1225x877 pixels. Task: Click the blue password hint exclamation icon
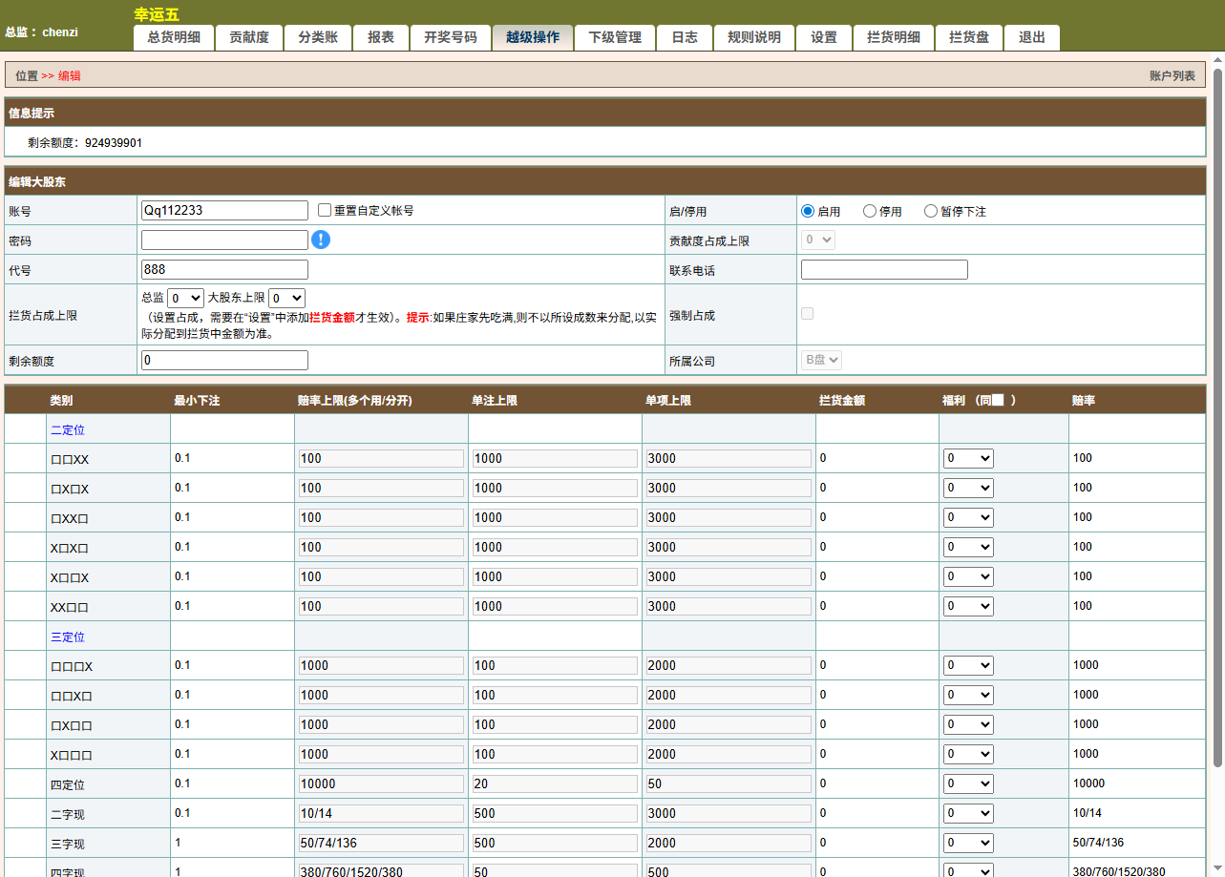coord(321,240)
